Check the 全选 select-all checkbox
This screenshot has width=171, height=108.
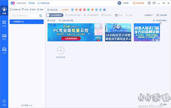pyautogui.click(x=116, y=15)
